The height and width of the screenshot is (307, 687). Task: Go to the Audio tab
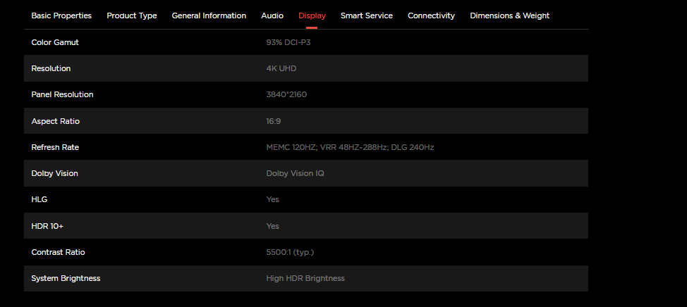click(x=272, y=15)
